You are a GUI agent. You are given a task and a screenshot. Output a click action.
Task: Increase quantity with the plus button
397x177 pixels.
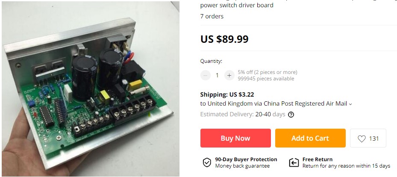click(x=229, y=75)
